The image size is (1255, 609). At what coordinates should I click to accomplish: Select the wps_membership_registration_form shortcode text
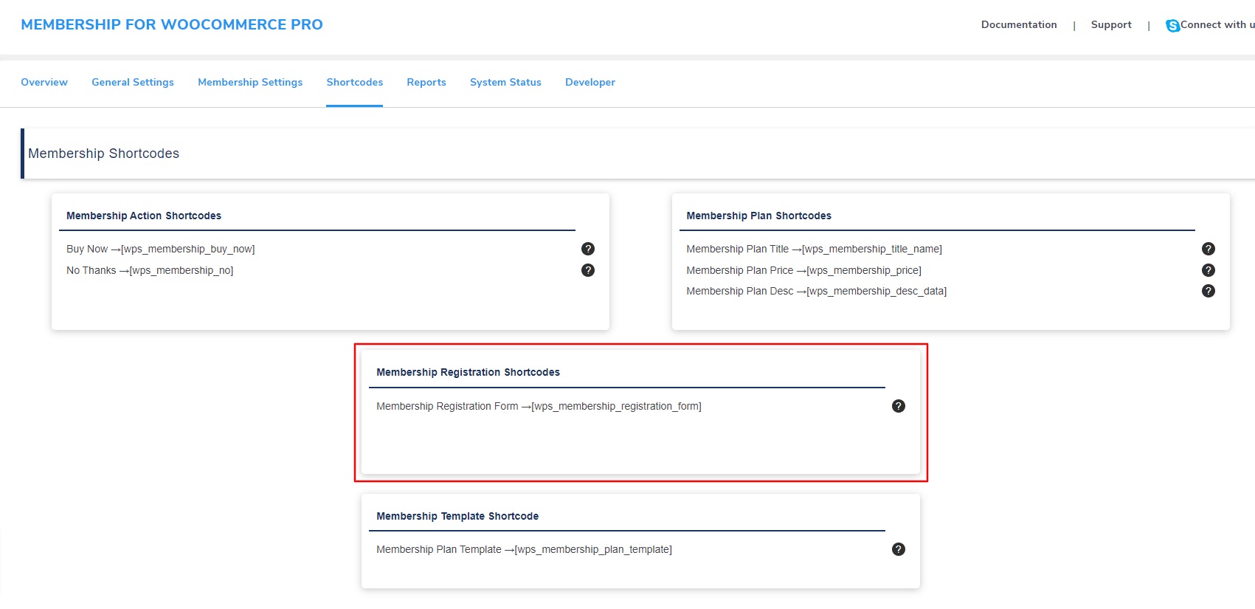pyautogui.click(x=616, y=406)
